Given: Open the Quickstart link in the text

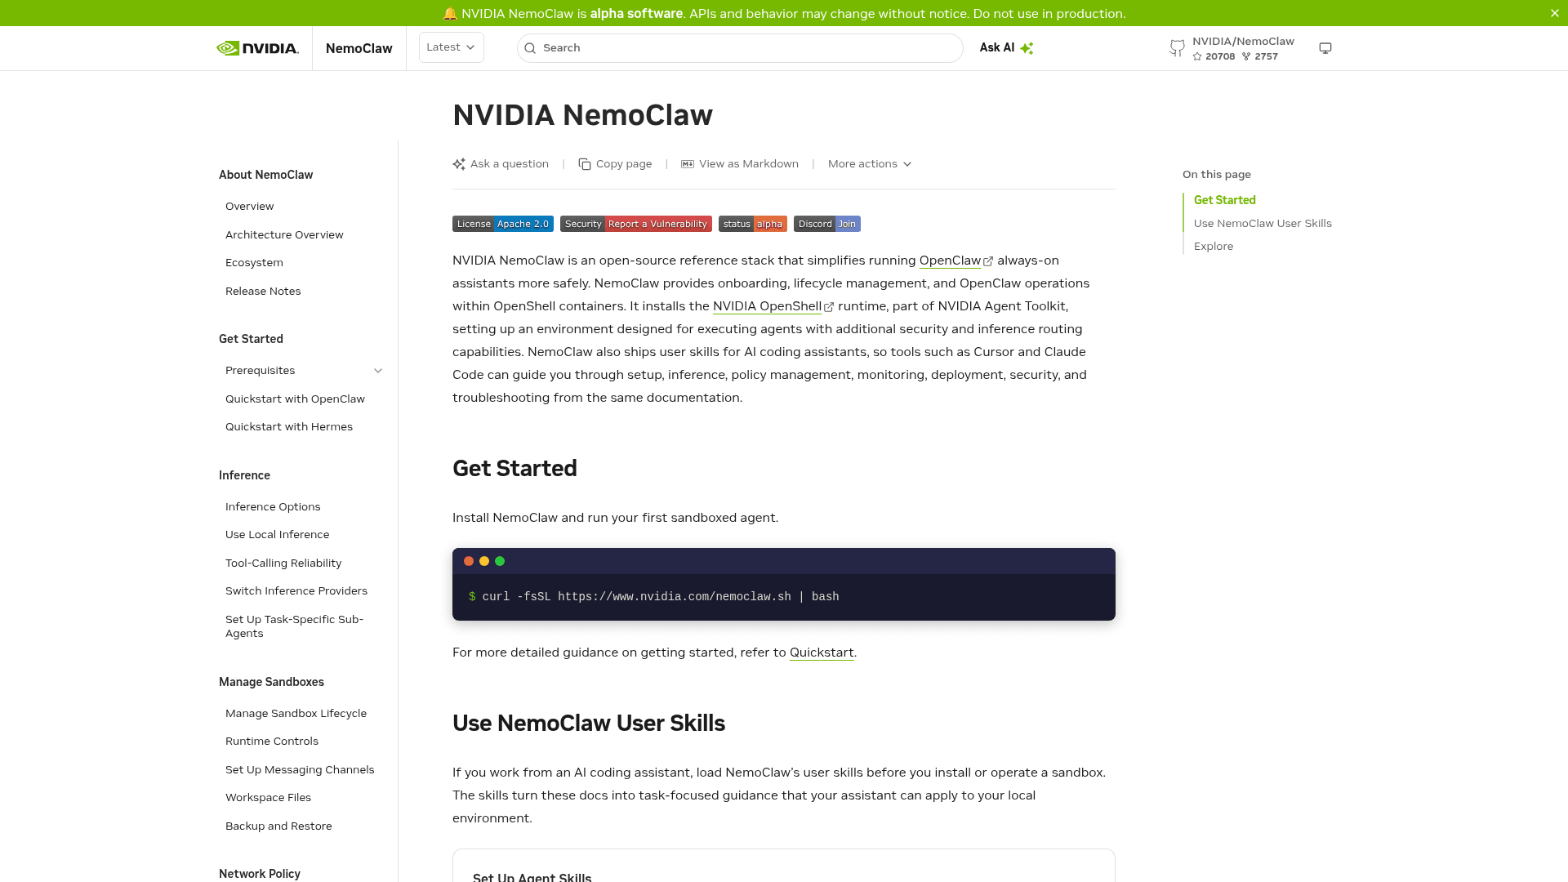Looking at the screenshot, I should (x=822, y=653).
